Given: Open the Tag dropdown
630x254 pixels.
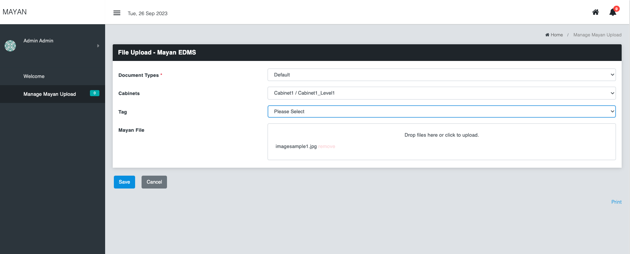Looking at the screenshot, I should click(441, 112).
